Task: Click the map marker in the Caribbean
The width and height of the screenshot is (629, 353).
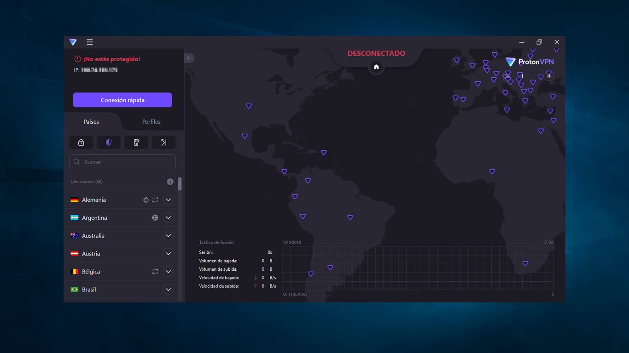Action: coord(324,153)
